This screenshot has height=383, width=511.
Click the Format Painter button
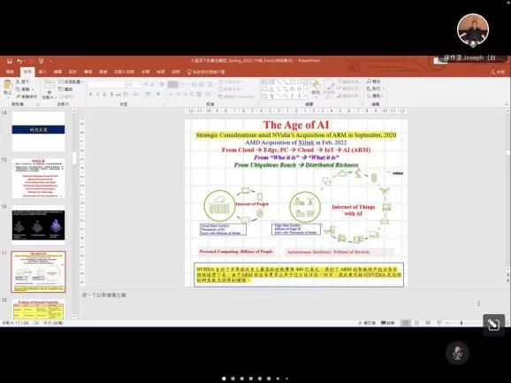pos(27,96)
